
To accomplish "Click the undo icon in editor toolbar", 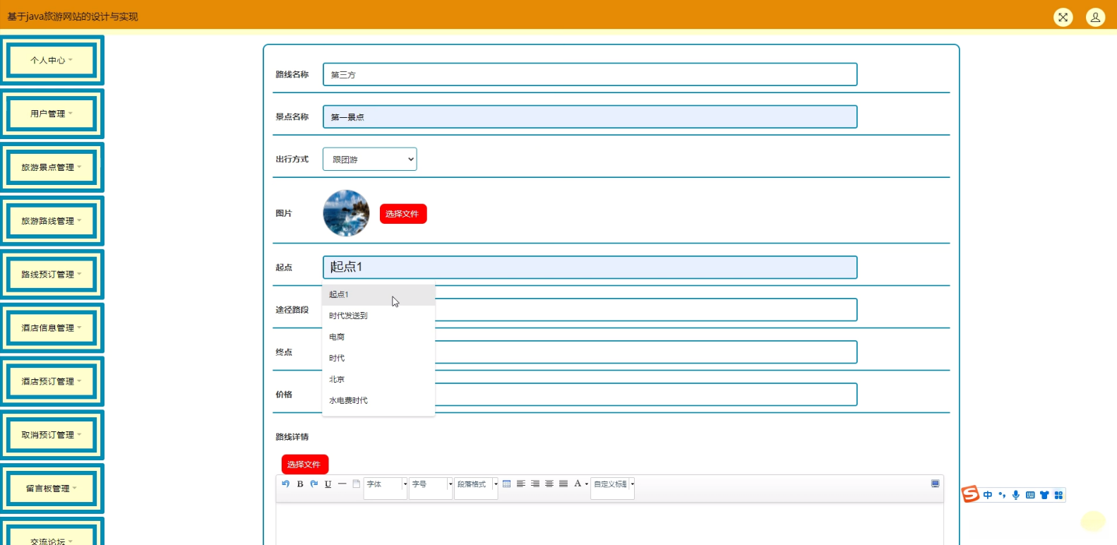I will pos(286,484).
